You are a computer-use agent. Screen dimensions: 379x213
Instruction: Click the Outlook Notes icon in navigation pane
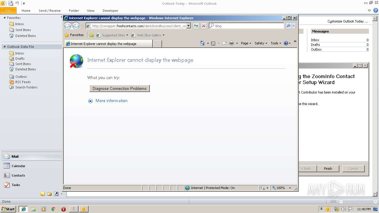tap(43, 194)
